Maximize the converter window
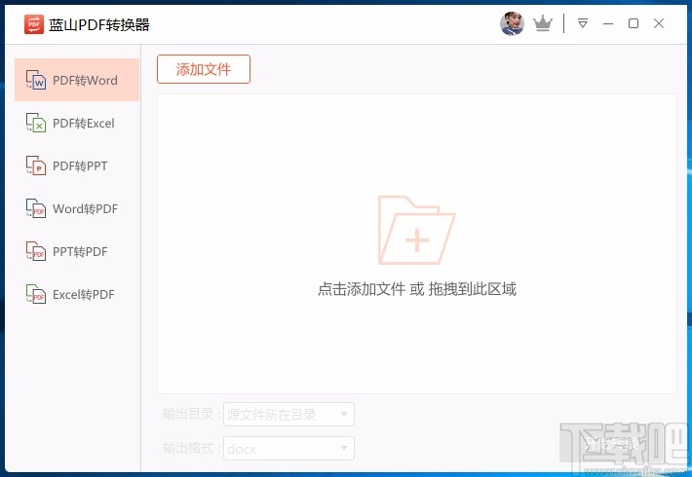Viewport: 692px width, 477px height. click(x=634, y=23)
